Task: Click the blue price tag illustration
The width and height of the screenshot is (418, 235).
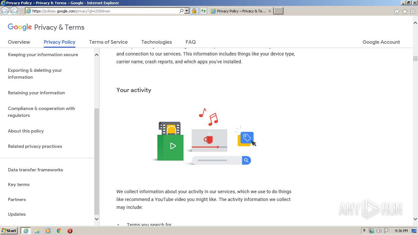Action: click(x=247, y=138)
